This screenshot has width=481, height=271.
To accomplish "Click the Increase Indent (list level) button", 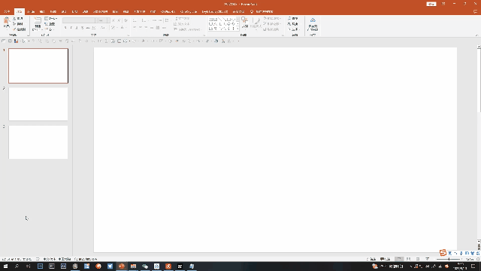I will (160, 20).
